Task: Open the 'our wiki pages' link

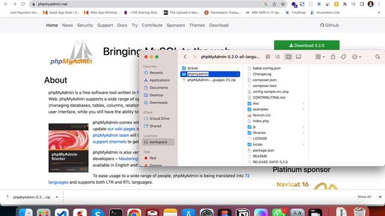Action: click(122, 129)
